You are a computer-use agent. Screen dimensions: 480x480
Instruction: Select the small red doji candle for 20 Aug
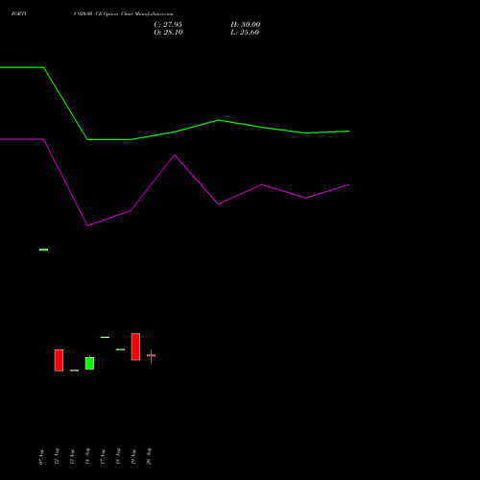(151, 355)
